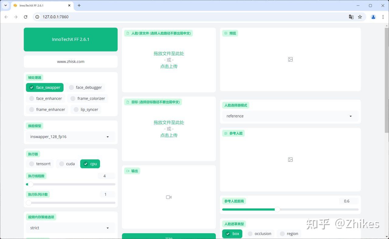This screenshot has width=389, height=239.
Task: Open the tab search dropdown arrow
Action: point(5,5)
